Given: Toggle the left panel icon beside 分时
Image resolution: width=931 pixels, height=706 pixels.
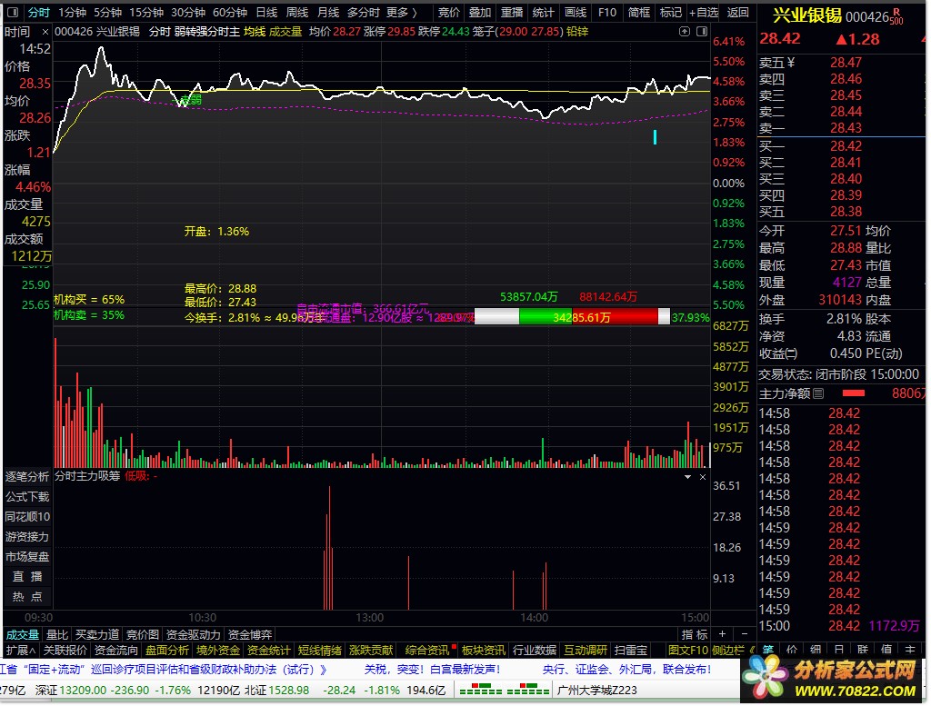Looking at the screenshot, I should [13, 12].
